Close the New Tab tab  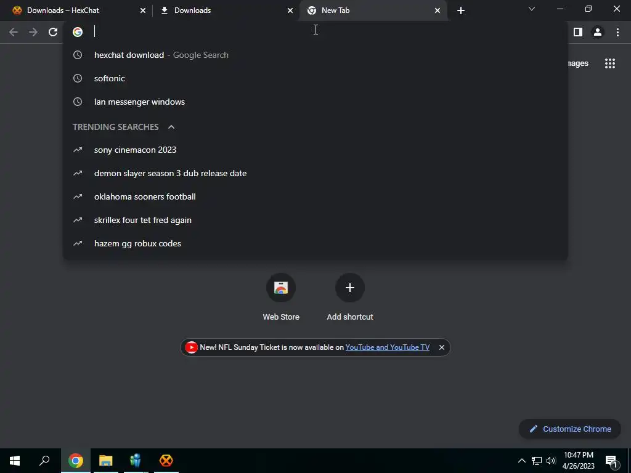[438, 10]
